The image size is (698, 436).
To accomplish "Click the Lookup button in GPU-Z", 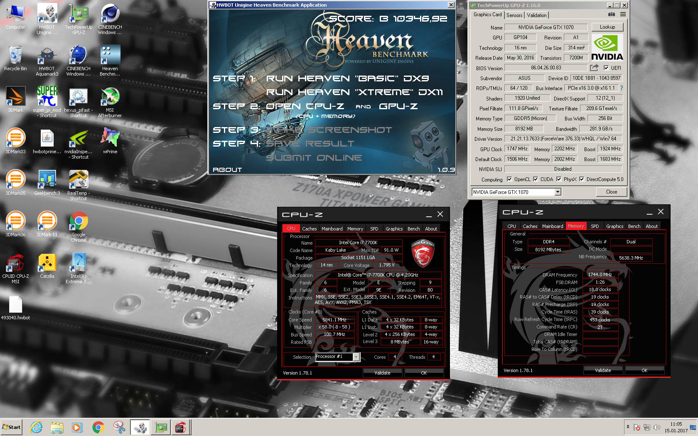I will pyautogui.click(x=607, y=27).
